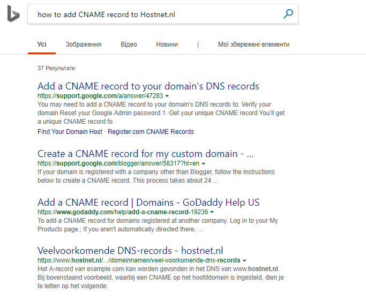The image size is (366, 300).
Task: Select the Усі tab
Action: coord(42,44)
